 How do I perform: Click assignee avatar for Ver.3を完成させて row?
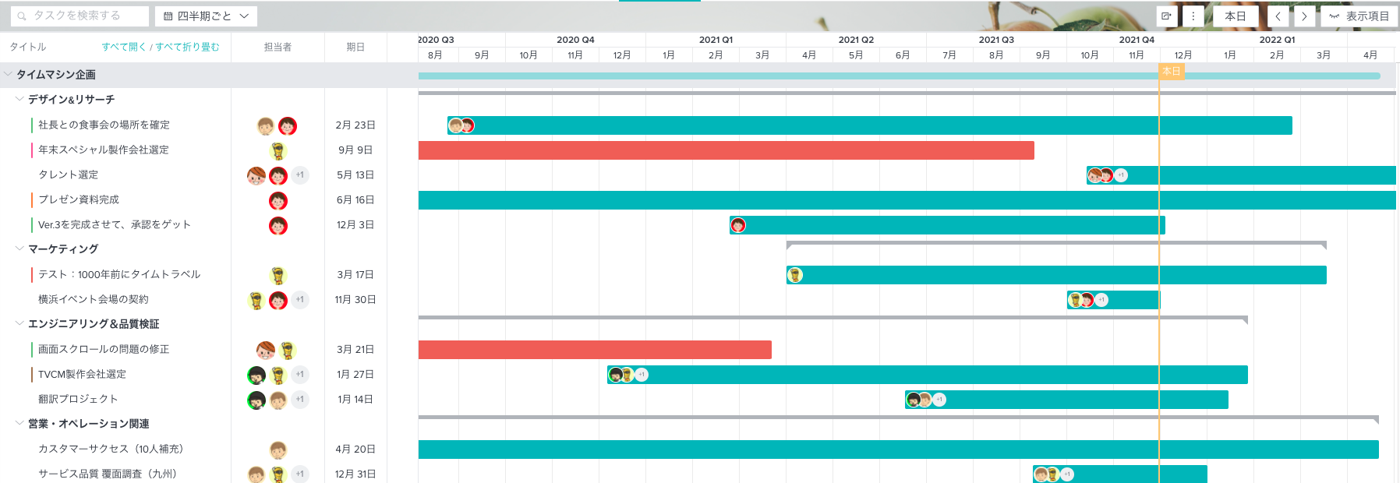pos(278,225)
